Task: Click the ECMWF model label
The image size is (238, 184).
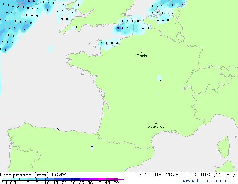Action: tap(60, 175)
